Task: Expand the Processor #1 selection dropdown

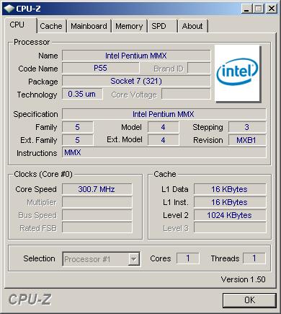Action: click(101, 259)
